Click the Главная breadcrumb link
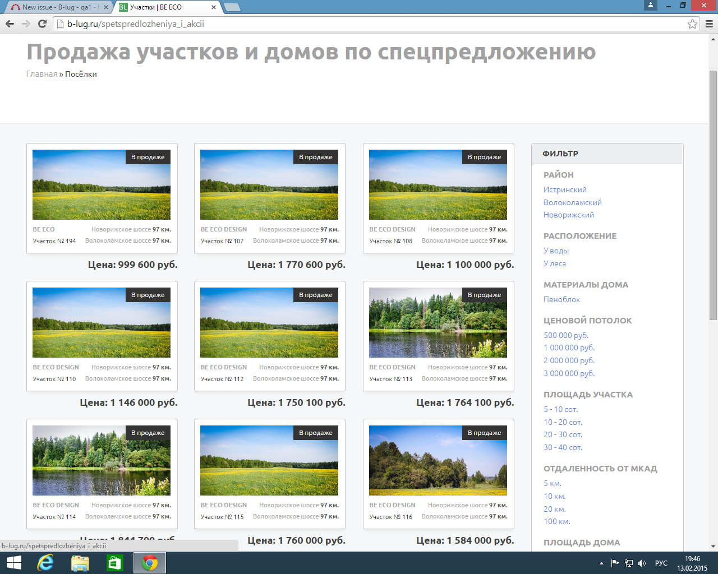718x574 pixels. pos(42,74)
